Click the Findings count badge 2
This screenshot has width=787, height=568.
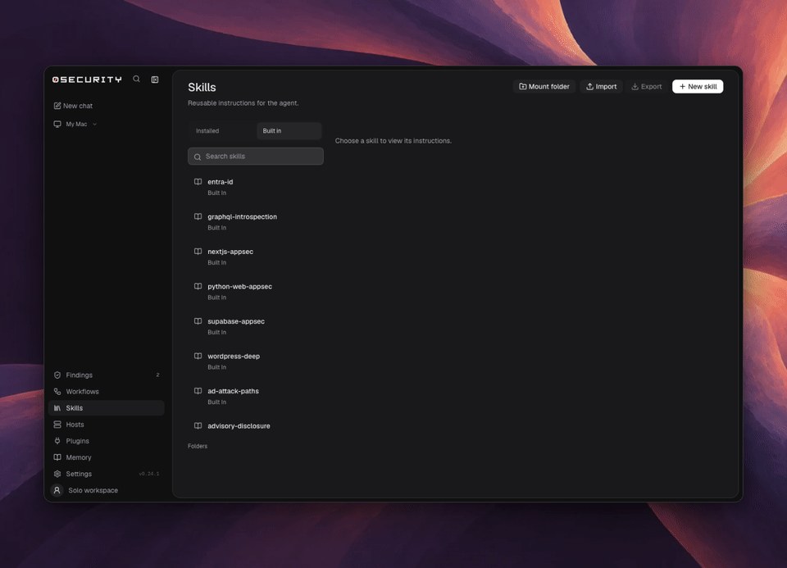157,375
